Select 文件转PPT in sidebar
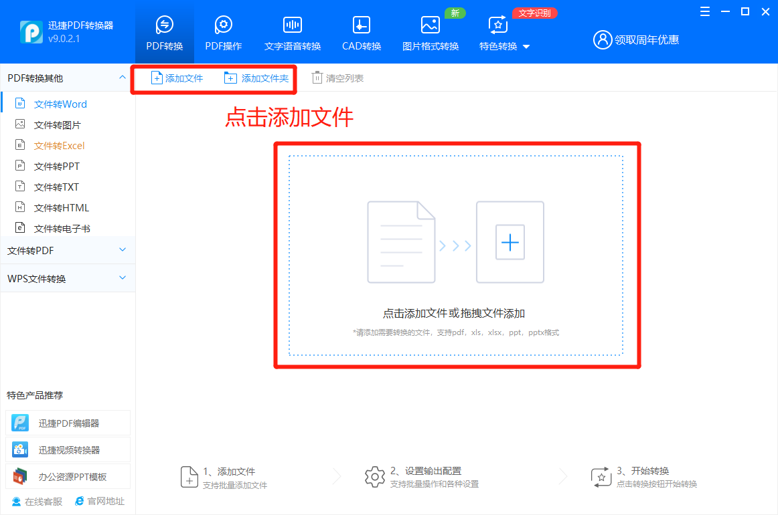 (x=56, y=167)
